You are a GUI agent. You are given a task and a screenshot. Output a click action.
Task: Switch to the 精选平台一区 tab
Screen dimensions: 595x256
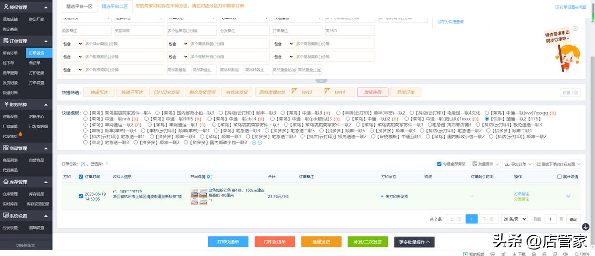pos(79,6)
